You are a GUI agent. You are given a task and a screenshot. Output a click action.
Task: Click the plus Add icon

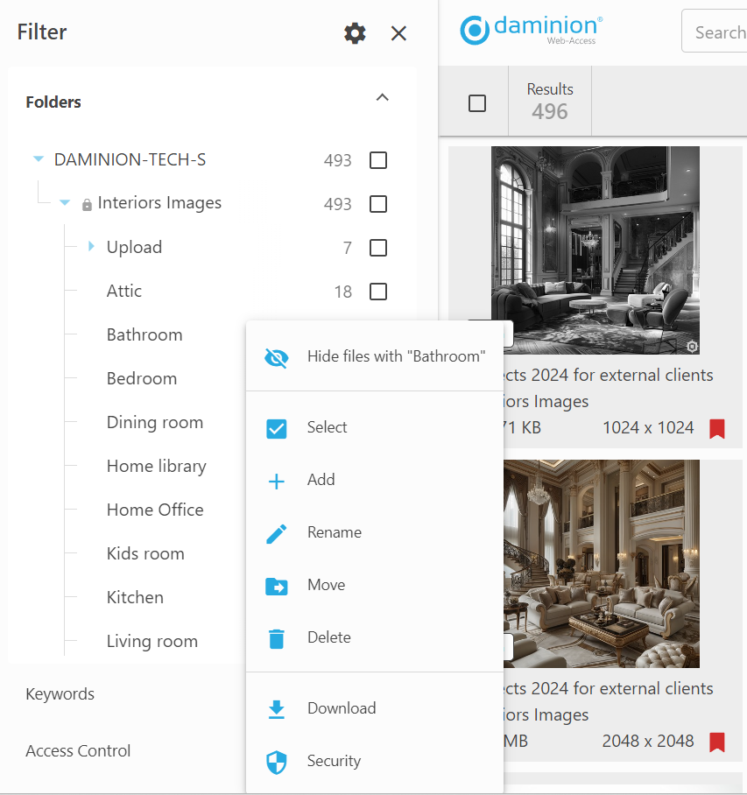(x=277, y=481)
